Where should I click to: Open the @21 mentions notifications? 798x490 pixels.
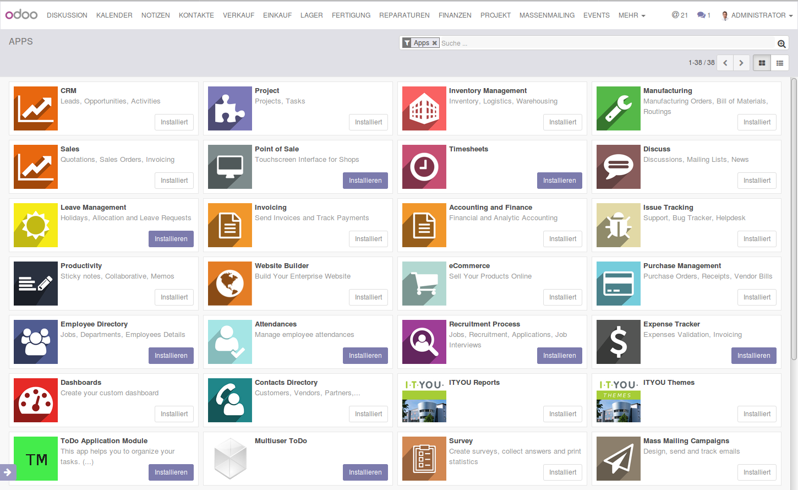680,15
